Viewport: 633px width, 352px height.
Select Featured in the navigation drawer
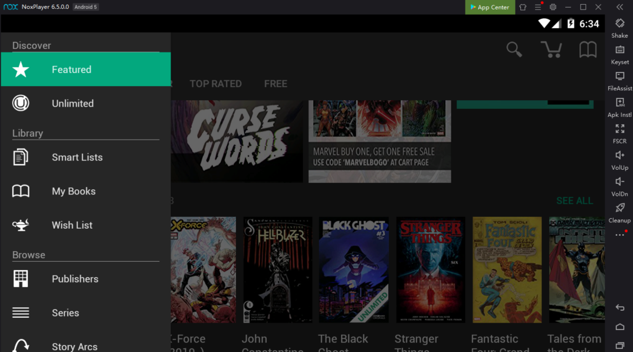pyautogui.click(x=86, y=70)
